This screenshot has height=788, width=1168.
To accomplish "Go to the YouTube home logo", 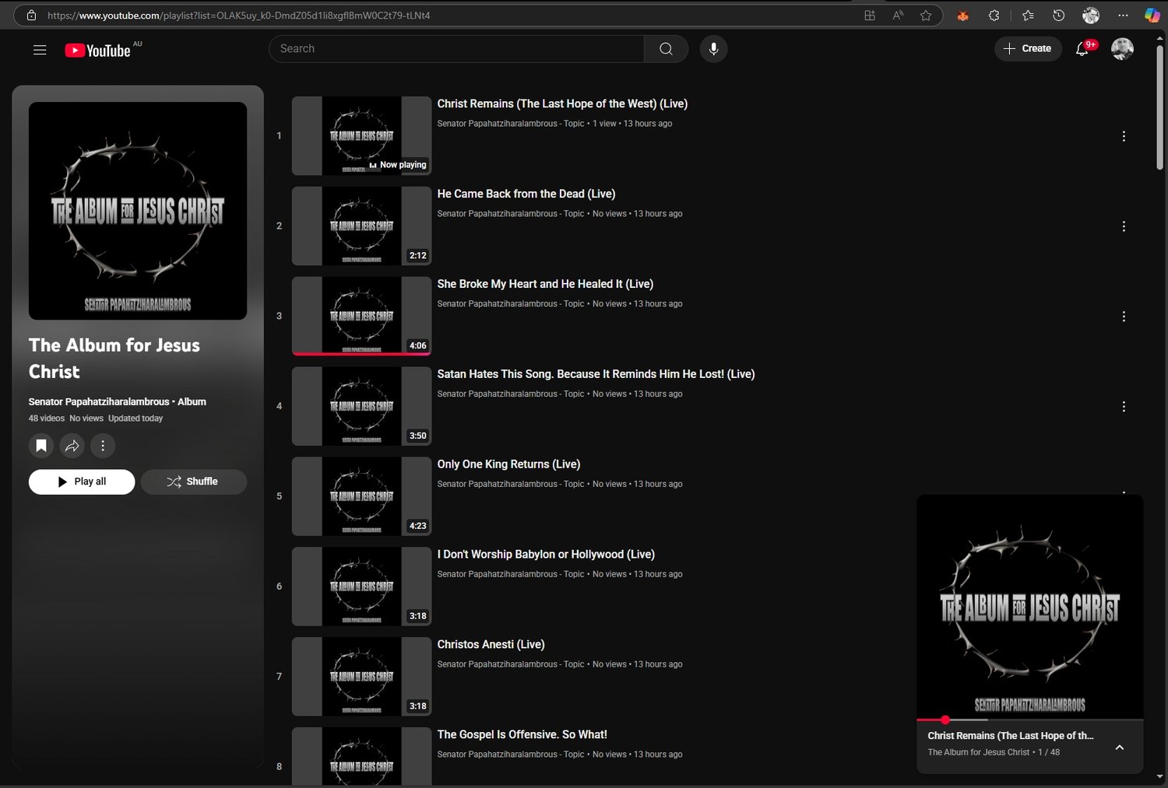I will point(97,51).
